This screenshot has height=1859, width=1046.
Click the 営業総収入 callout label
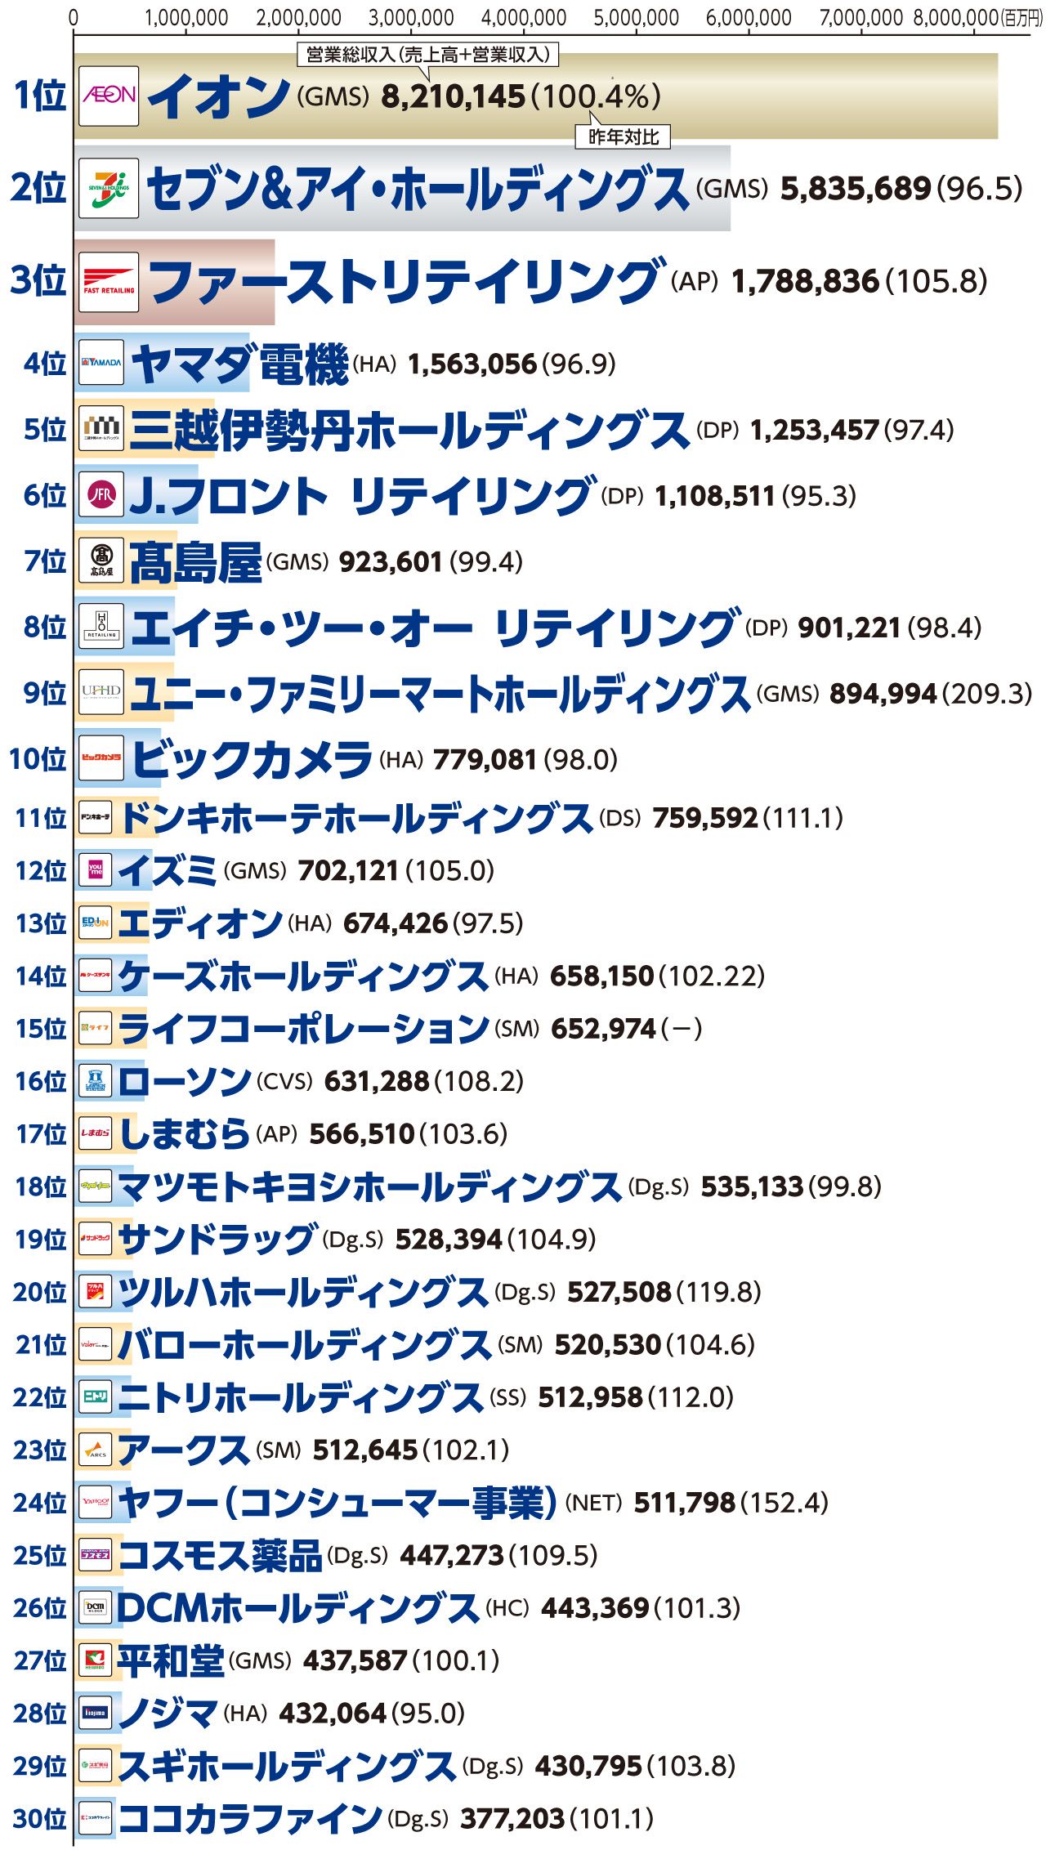pos(427,55)
